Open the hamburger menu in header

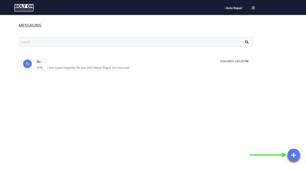253,8
